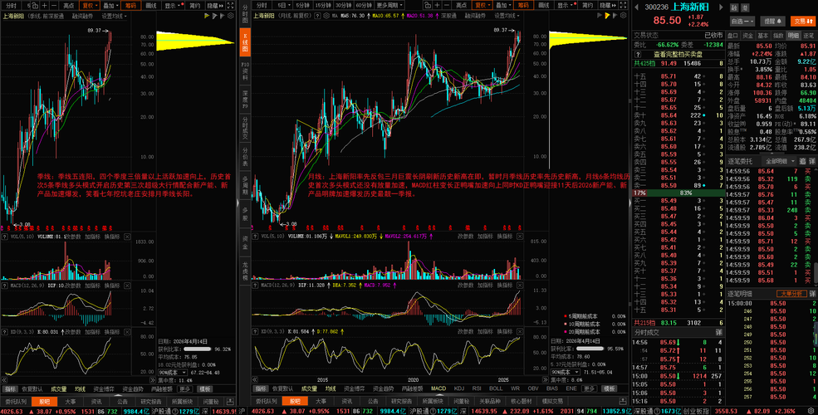Click the 查看完整档买卖盘 link

(678, 54)
